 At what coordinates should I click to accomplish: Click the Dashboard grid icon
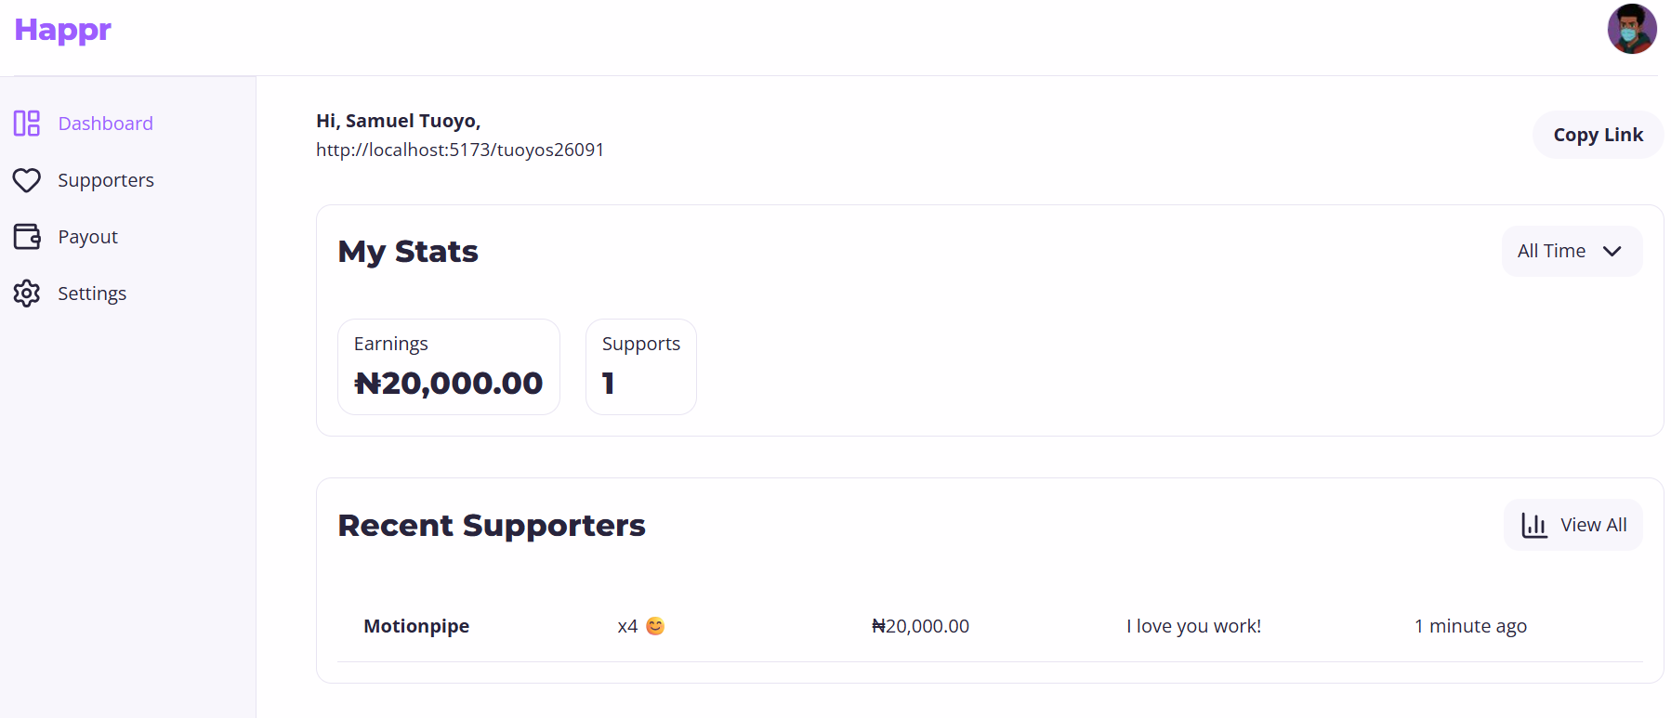tap(27, 124)
